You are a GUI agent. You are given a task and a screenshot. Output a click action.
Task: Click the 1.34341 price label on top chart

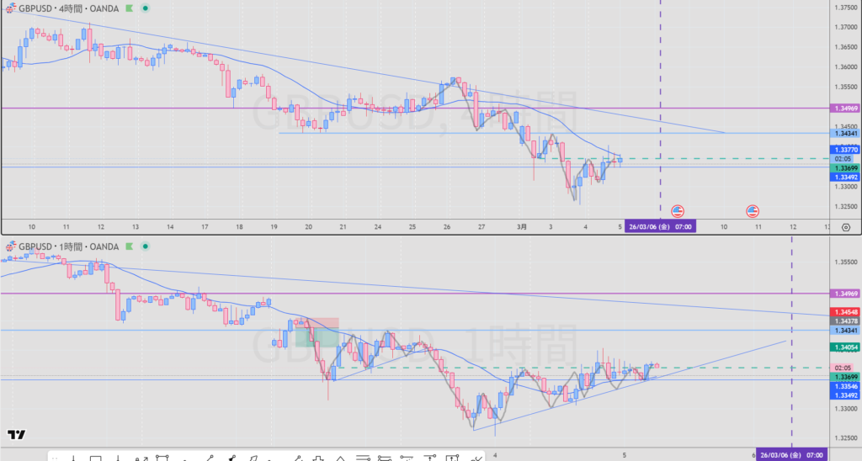pyautogui.click(x=845, y=134)
